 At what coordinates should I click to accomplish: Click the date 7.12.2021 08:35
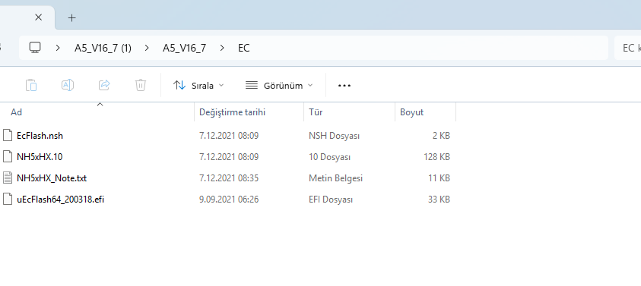pos(229,178)
